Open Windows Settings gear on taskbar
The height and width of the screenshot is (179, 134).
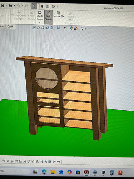pos(95,172)
